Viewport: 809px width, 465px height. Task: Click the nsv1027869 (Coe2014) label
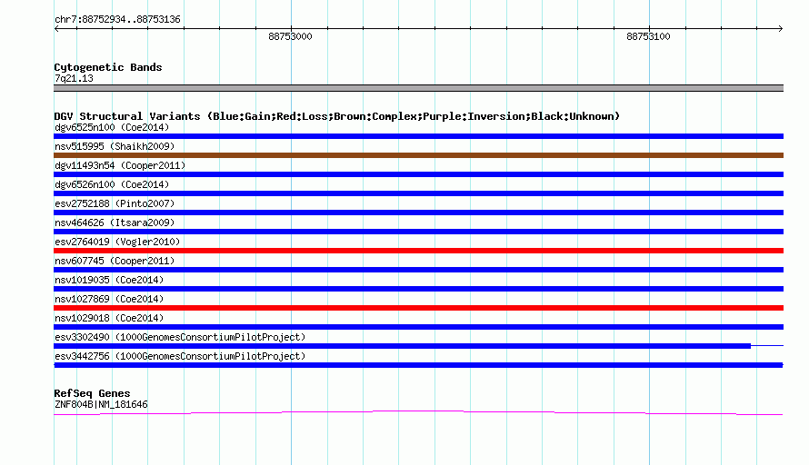coord(109,299)
